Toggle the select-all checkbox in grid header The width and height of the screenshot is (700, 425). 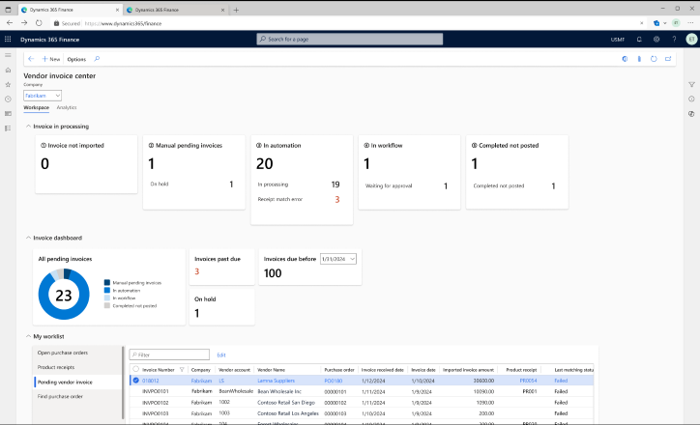pos(135,369)
